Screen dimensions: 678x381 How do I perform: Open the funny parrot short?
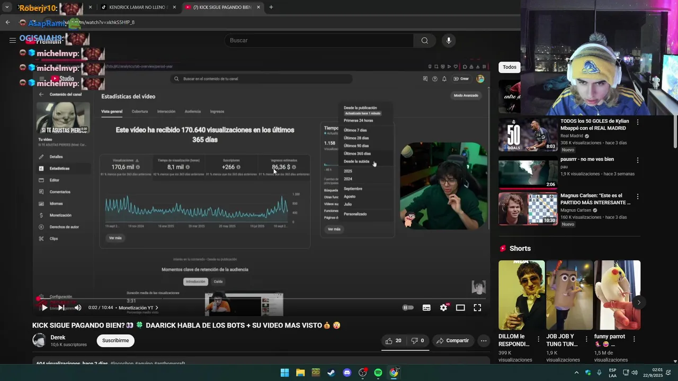click(x=617, y=295)
